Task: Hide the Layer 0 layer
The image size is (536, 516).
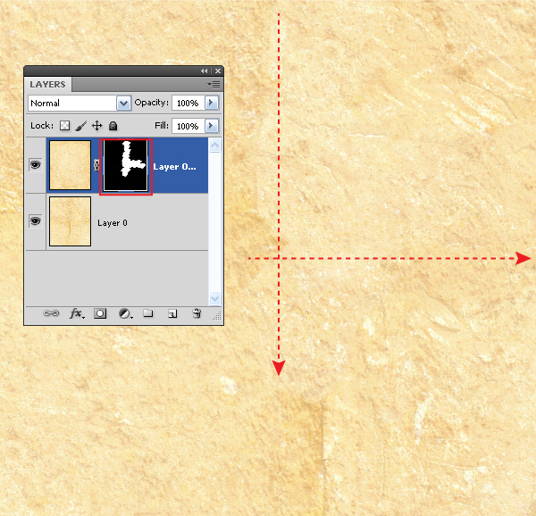Action: pyautogui.click(x=35, y=221)
